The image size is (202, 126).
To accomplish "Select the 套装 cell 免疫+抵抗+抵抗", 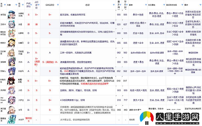I will click(x=138, y=90).
